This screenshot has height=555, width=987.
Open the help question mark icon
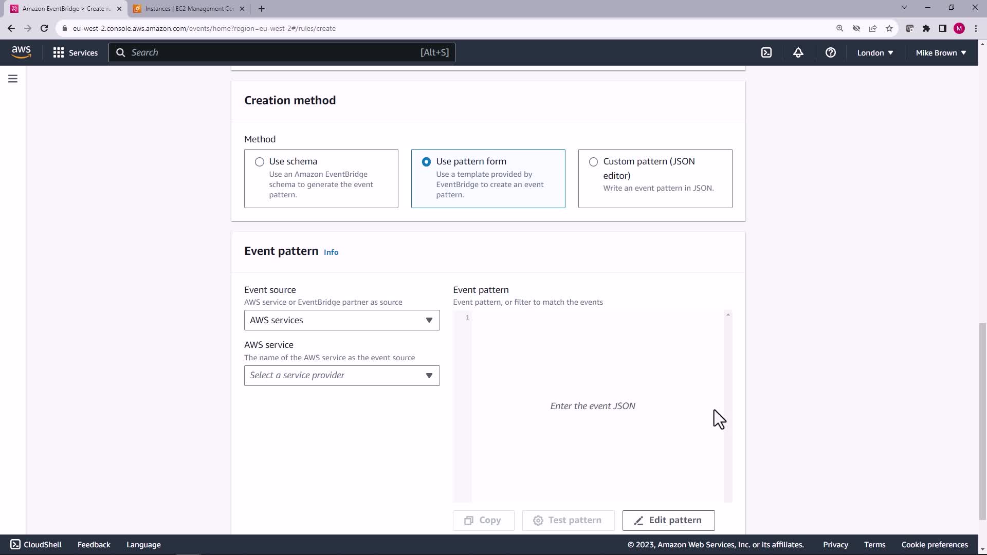[830, 52]
